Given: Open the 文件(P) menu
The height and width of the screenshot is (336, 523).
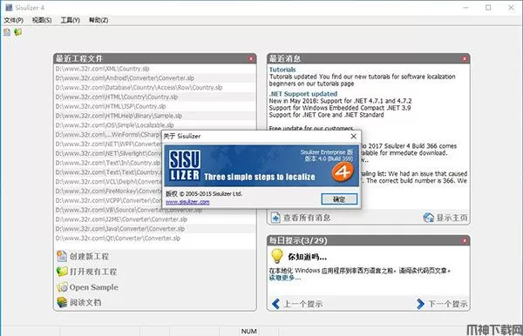Looking at the screenshot, I should 14,20.
